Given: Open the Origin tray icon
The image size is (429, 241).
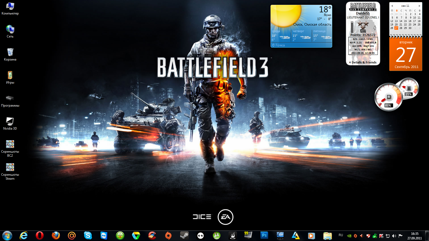Looking at the screenshot, I should 356,236.
